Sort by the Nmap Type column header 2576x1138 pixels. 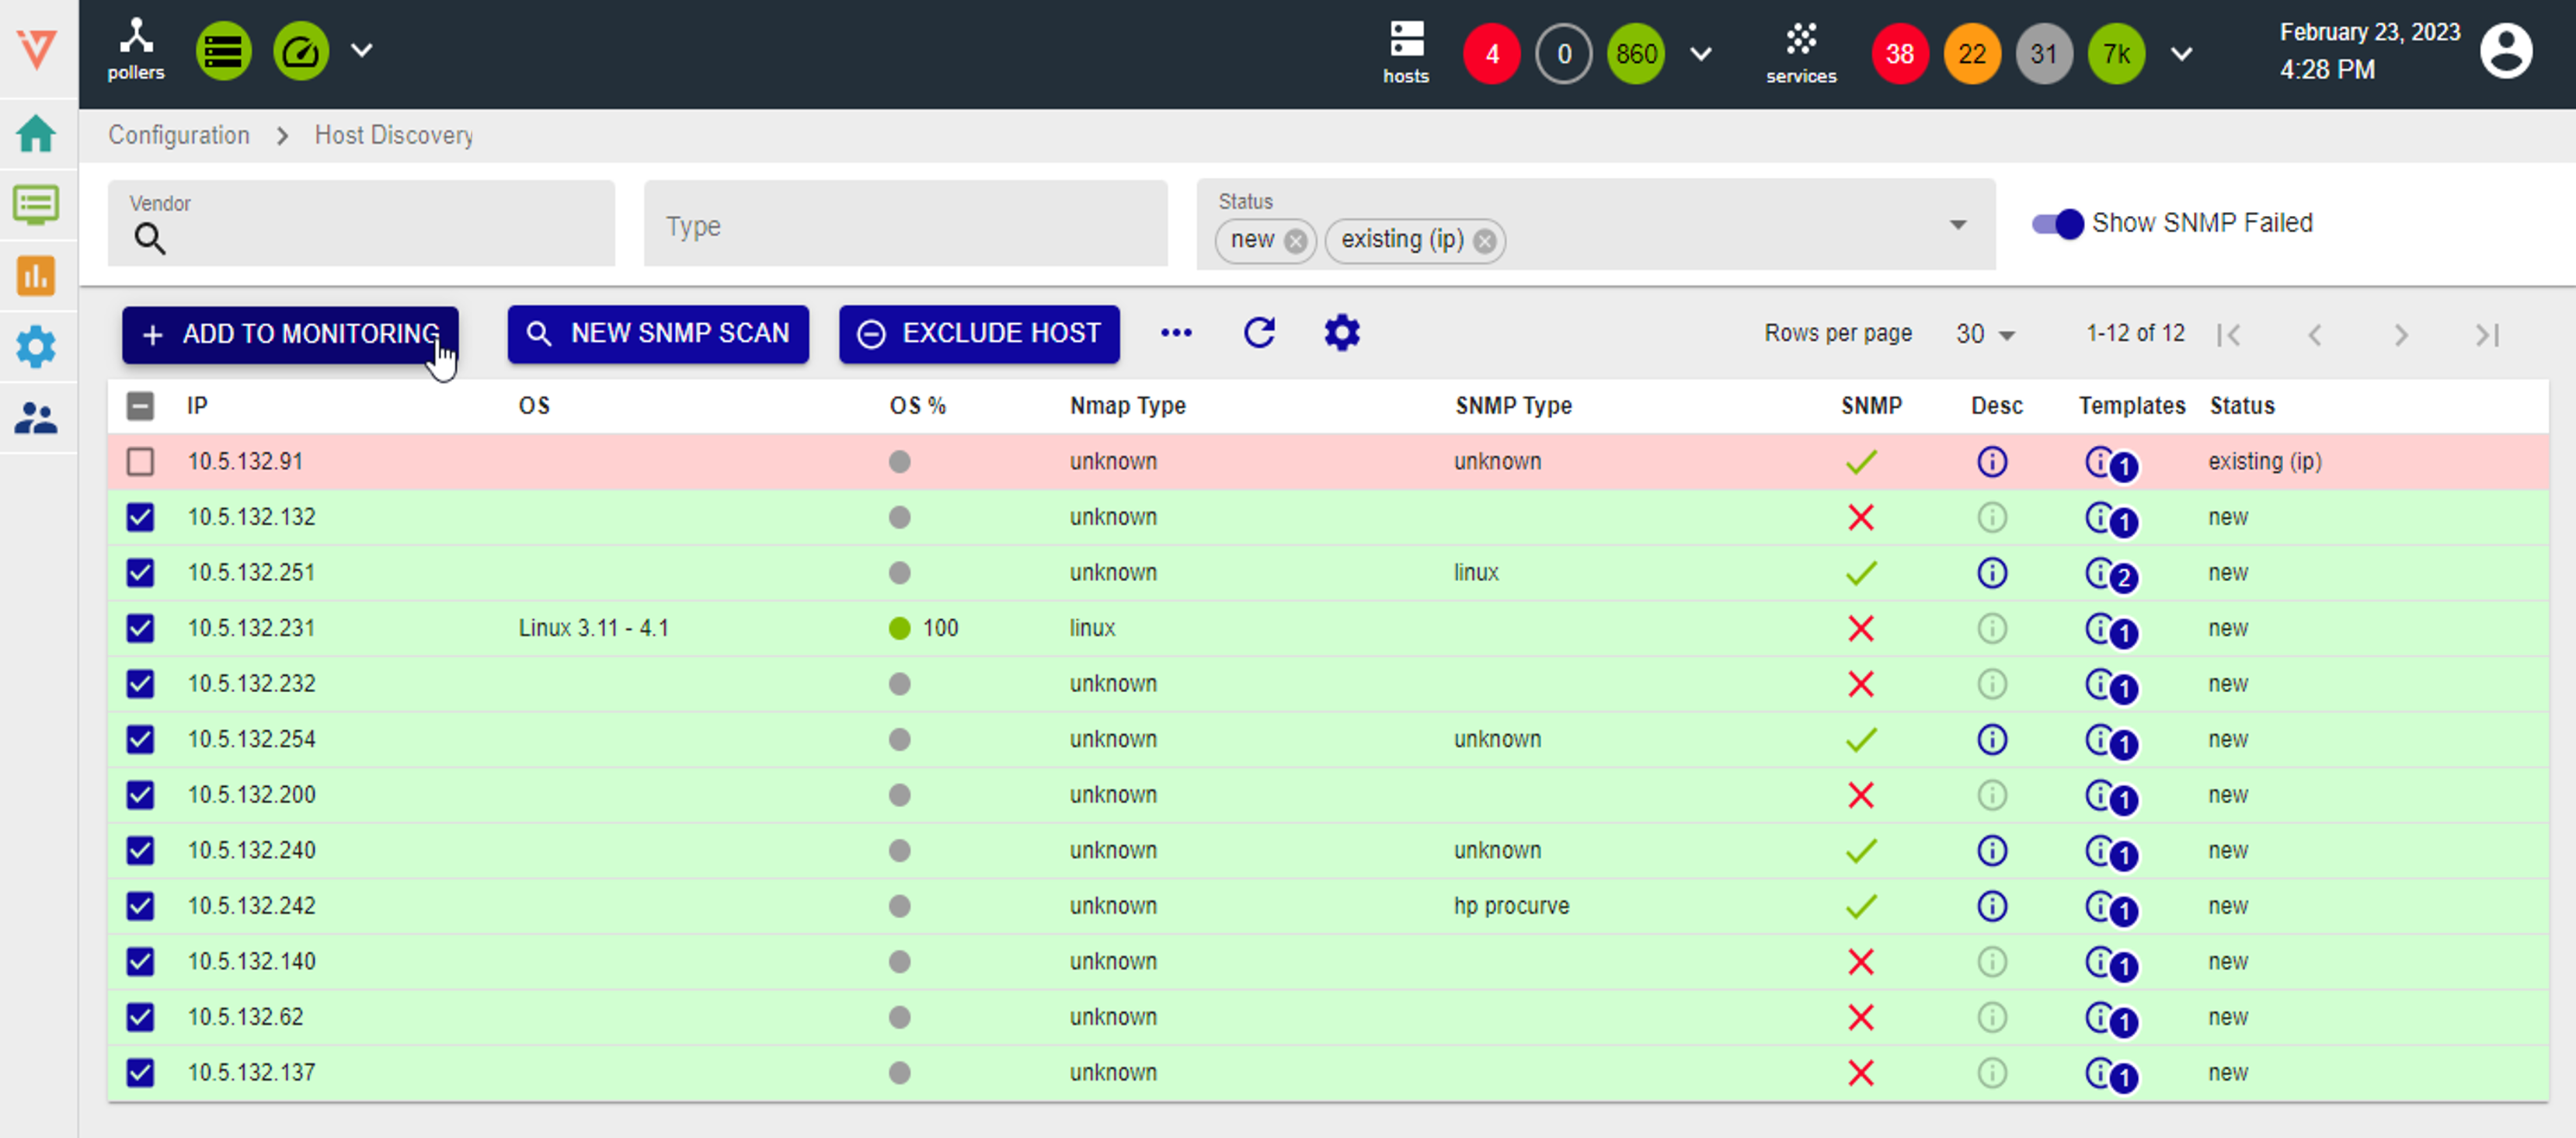click(x=1128, y=406)
